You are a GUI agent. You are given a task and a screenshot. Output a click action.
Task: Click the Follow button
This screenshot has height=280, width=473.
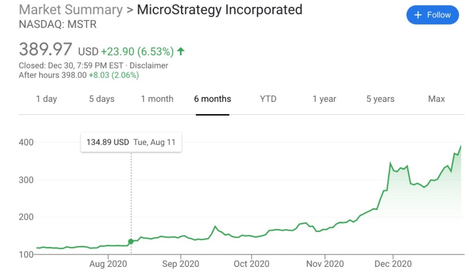432,14
